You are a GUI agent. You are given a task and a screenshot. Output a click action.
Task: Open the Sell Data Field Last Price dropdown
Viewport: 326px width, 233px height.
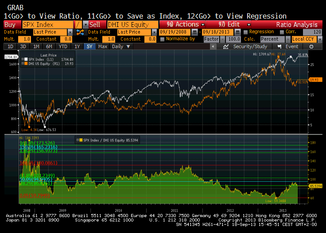(154, 32)
